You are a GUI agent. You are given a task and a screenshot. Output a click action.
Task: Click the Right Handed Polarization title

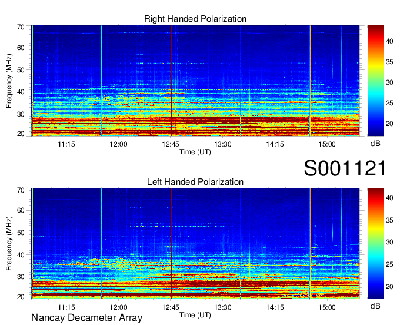click(x=195, y=19)
